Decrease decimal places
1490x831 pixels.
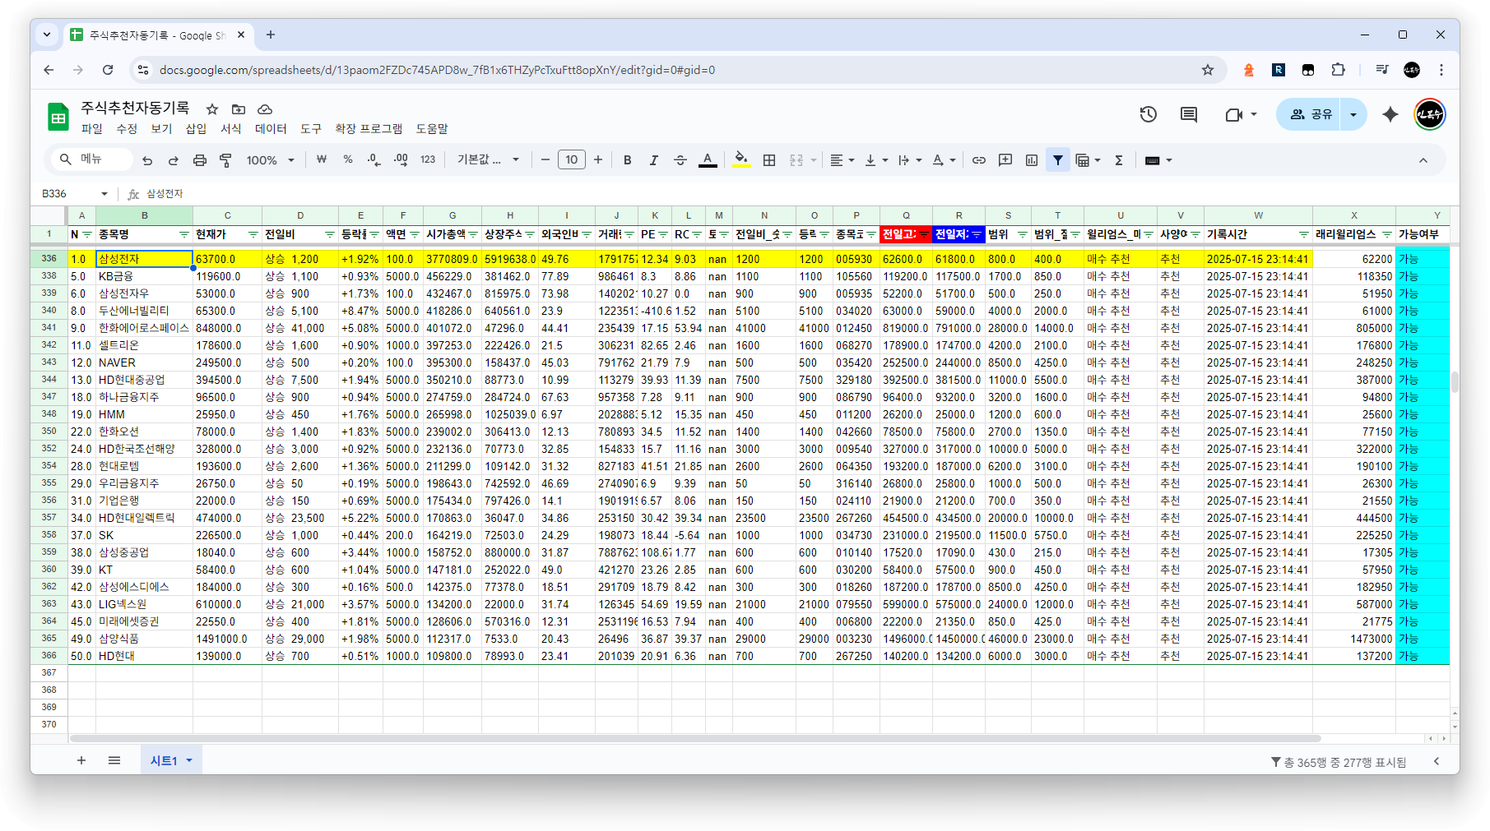tap(374, 160)
